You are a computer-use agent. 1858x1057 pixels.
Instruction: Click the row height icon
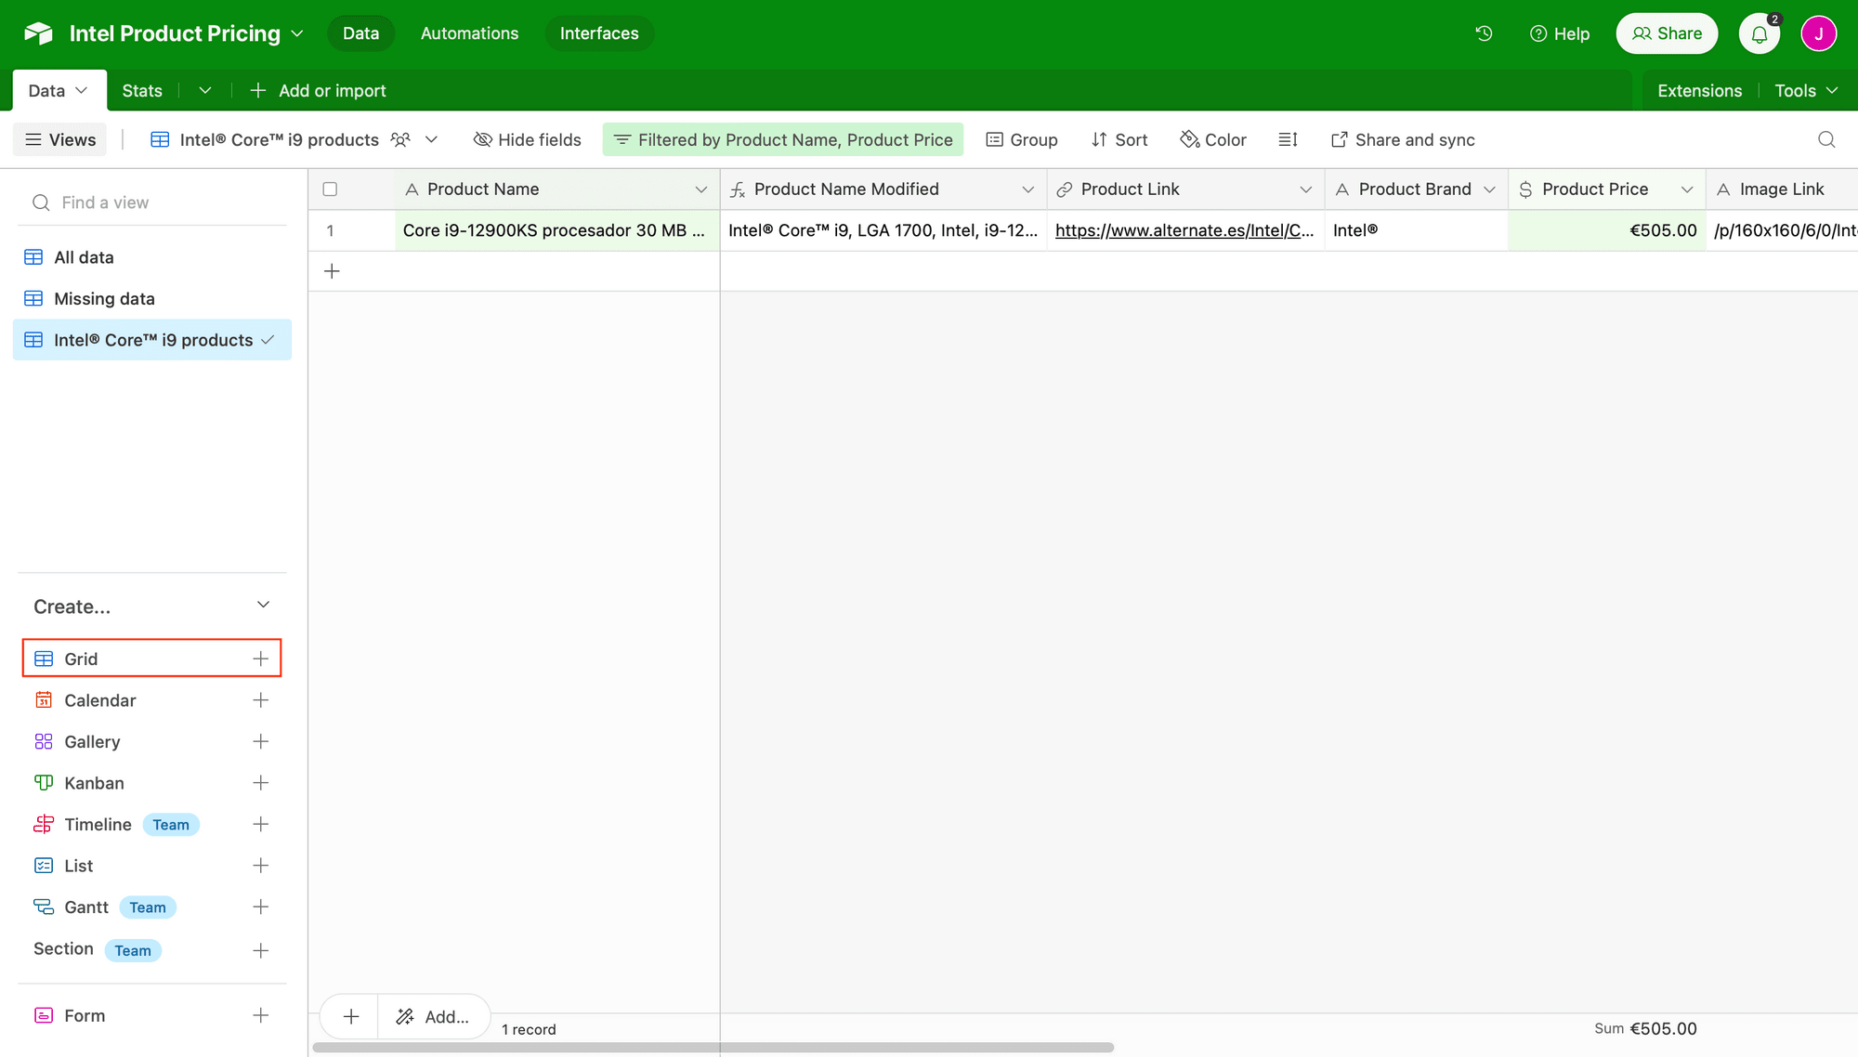coord(1288,139)
